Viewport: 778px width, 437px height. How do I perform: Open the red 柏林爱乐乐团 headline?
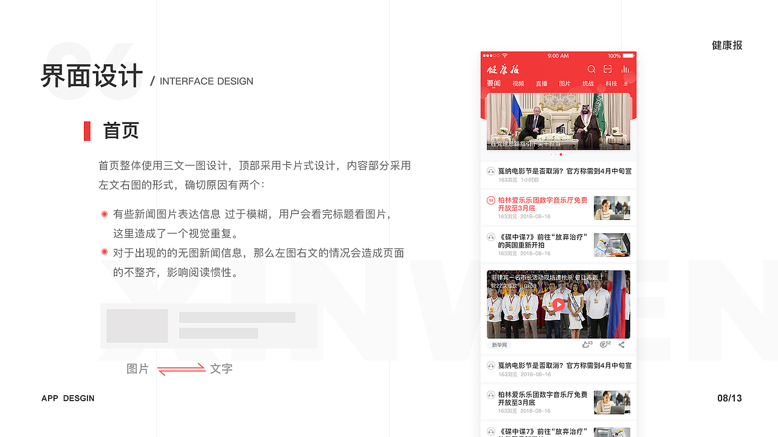543,204
